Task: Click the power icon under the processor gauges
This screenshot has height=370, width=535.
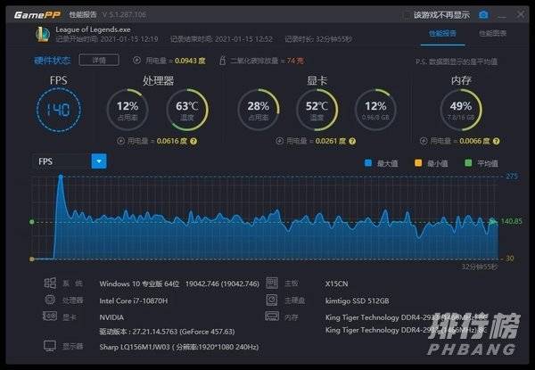Action: coord(120,141)
